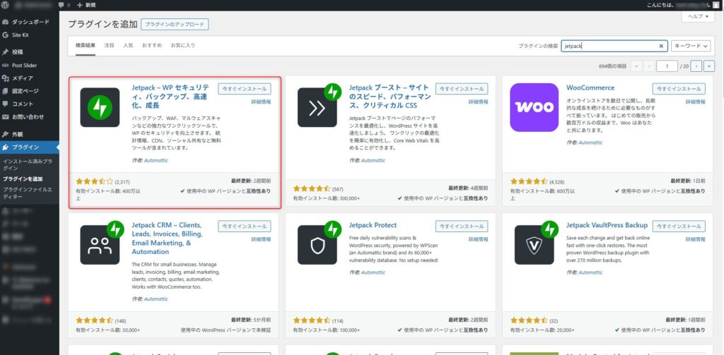Select プラグインを追加 submenu item
The width and height of the screenshot is (724, 355).
pos(23,179)
